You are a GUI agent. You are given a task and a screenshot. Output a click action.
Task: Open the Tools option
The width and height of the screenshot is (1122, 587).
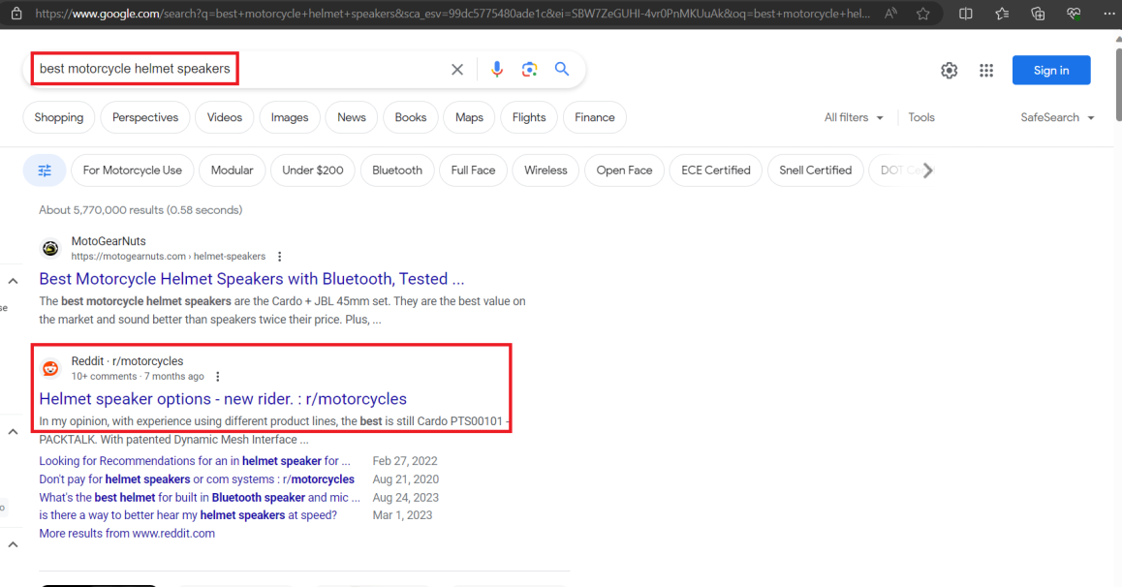pyautogui.click(x=921, y=117)
